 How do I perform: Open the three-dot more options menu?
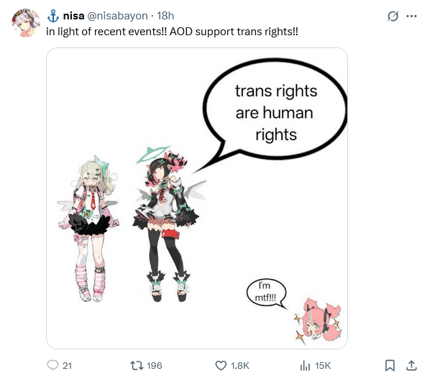coord(411,16)
